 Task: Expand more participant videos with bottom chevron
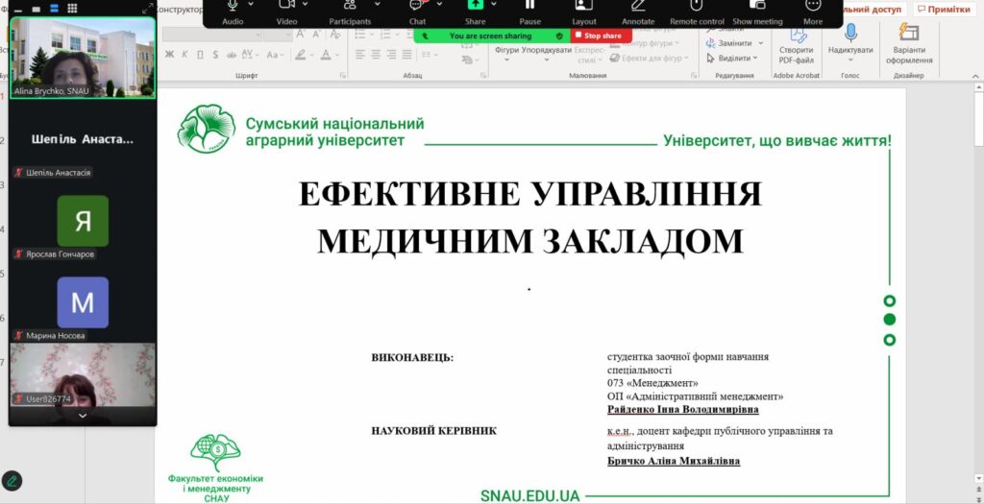[82, 416]
